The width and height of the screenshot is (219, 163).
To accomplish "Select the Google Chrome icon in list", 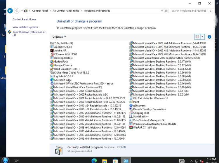I will (x=52, y=65).
